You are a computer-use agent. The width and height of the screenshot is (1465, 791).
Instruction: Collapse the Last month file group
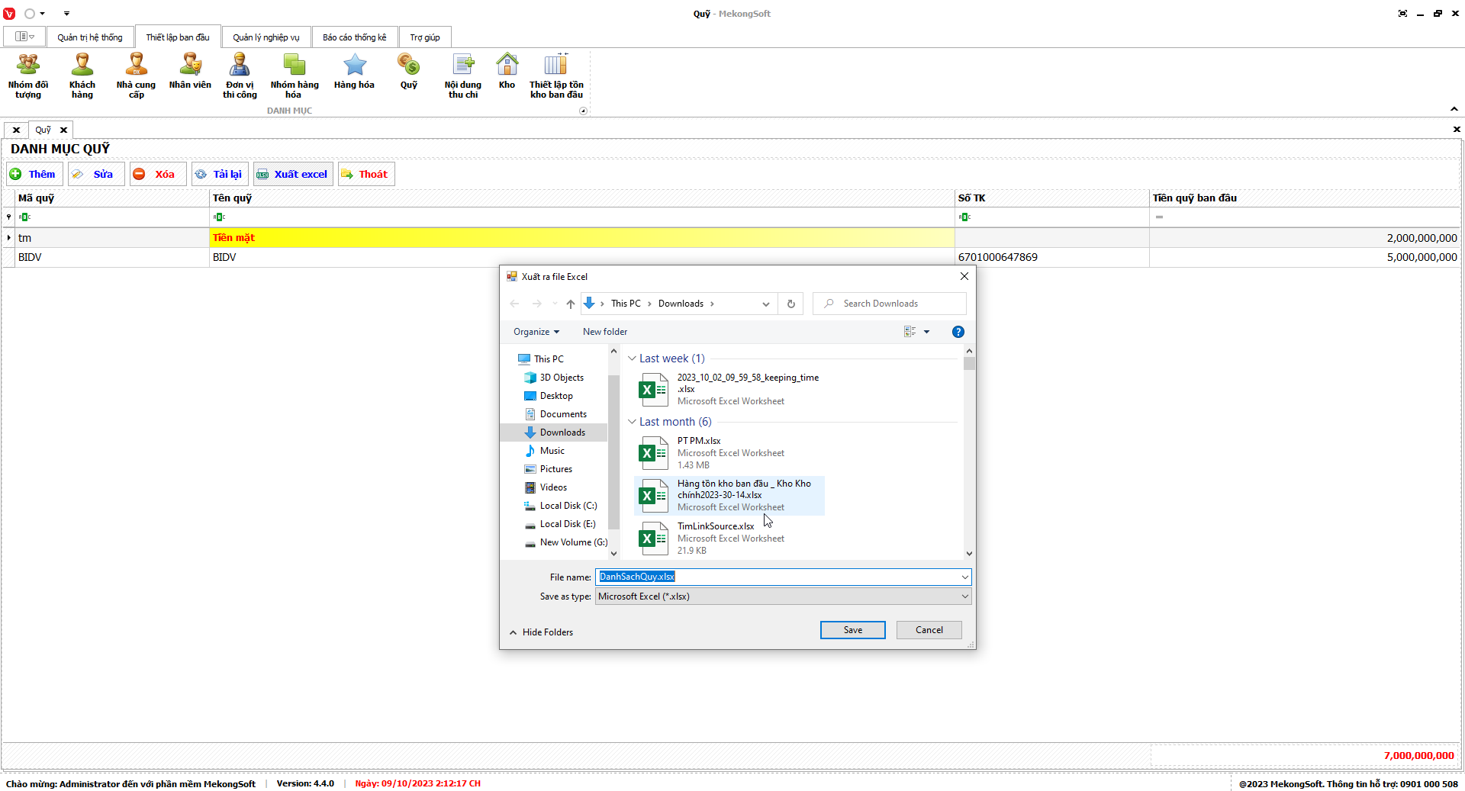click(632, 422)
